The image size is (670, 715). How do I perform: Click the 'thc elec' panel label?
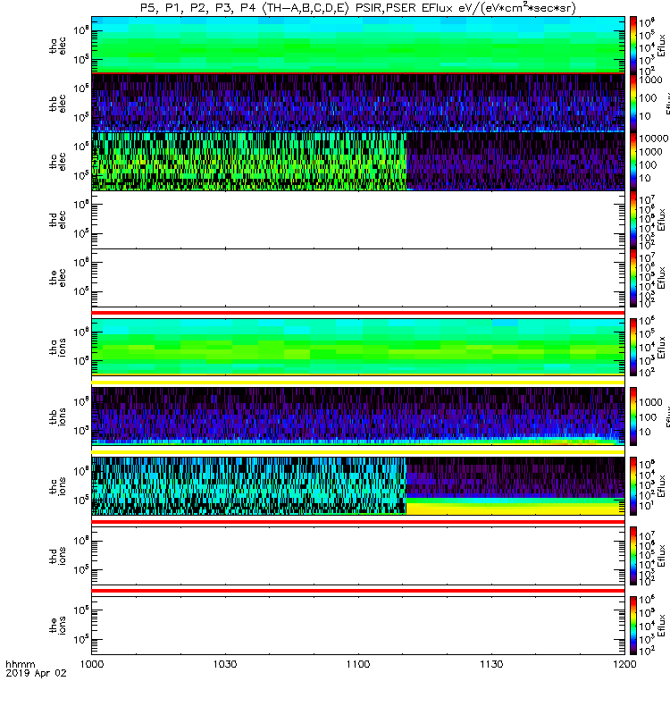click(x=57, y=162)
